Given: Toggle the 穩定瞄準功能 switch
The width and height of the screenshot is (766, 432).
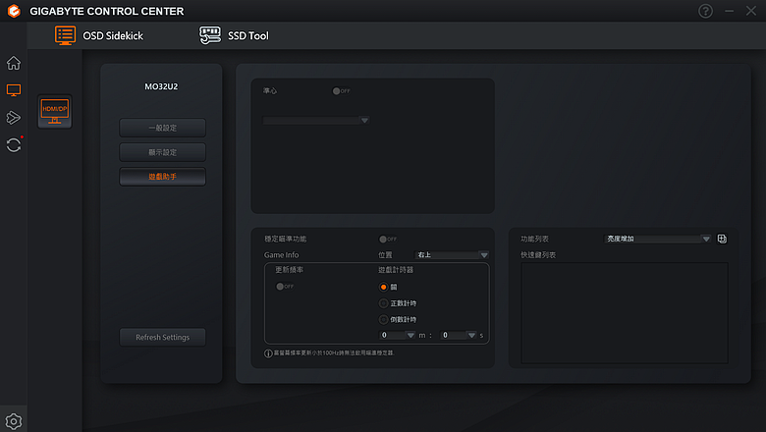Looking at the screenshot, I should (388, 240).
